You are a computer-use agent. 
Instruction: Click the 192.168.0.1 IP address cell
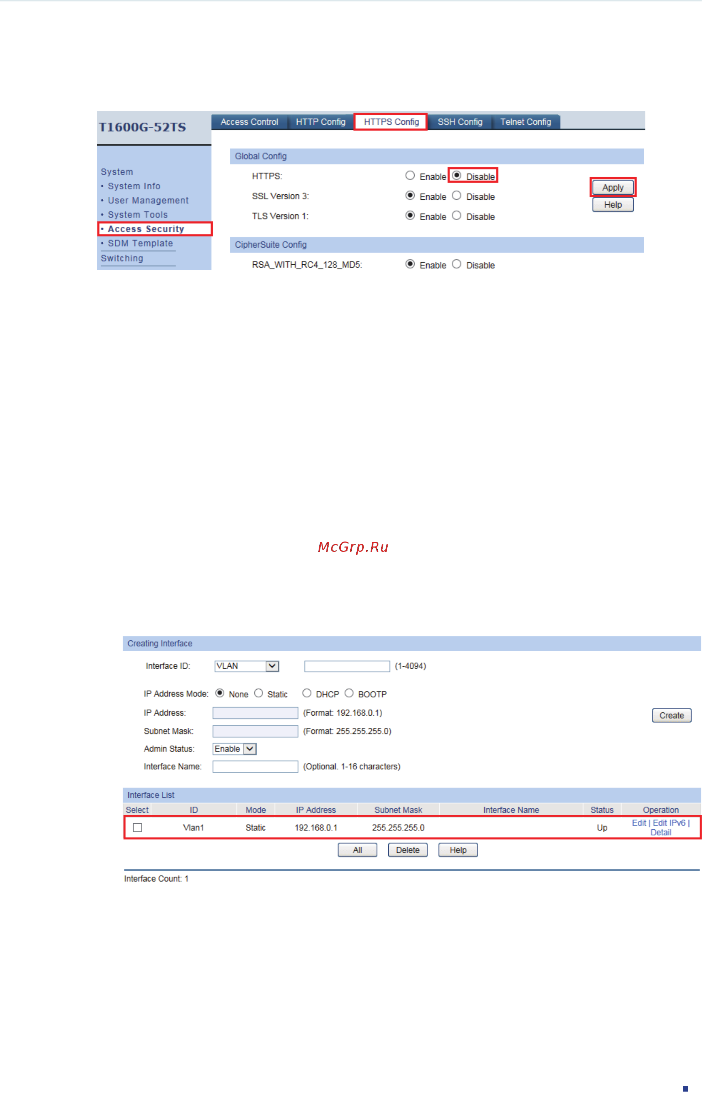(316, 828)
